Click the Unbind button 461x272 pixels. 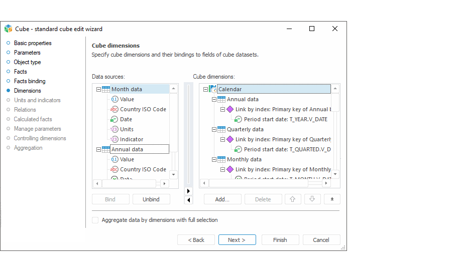(151, 199)
